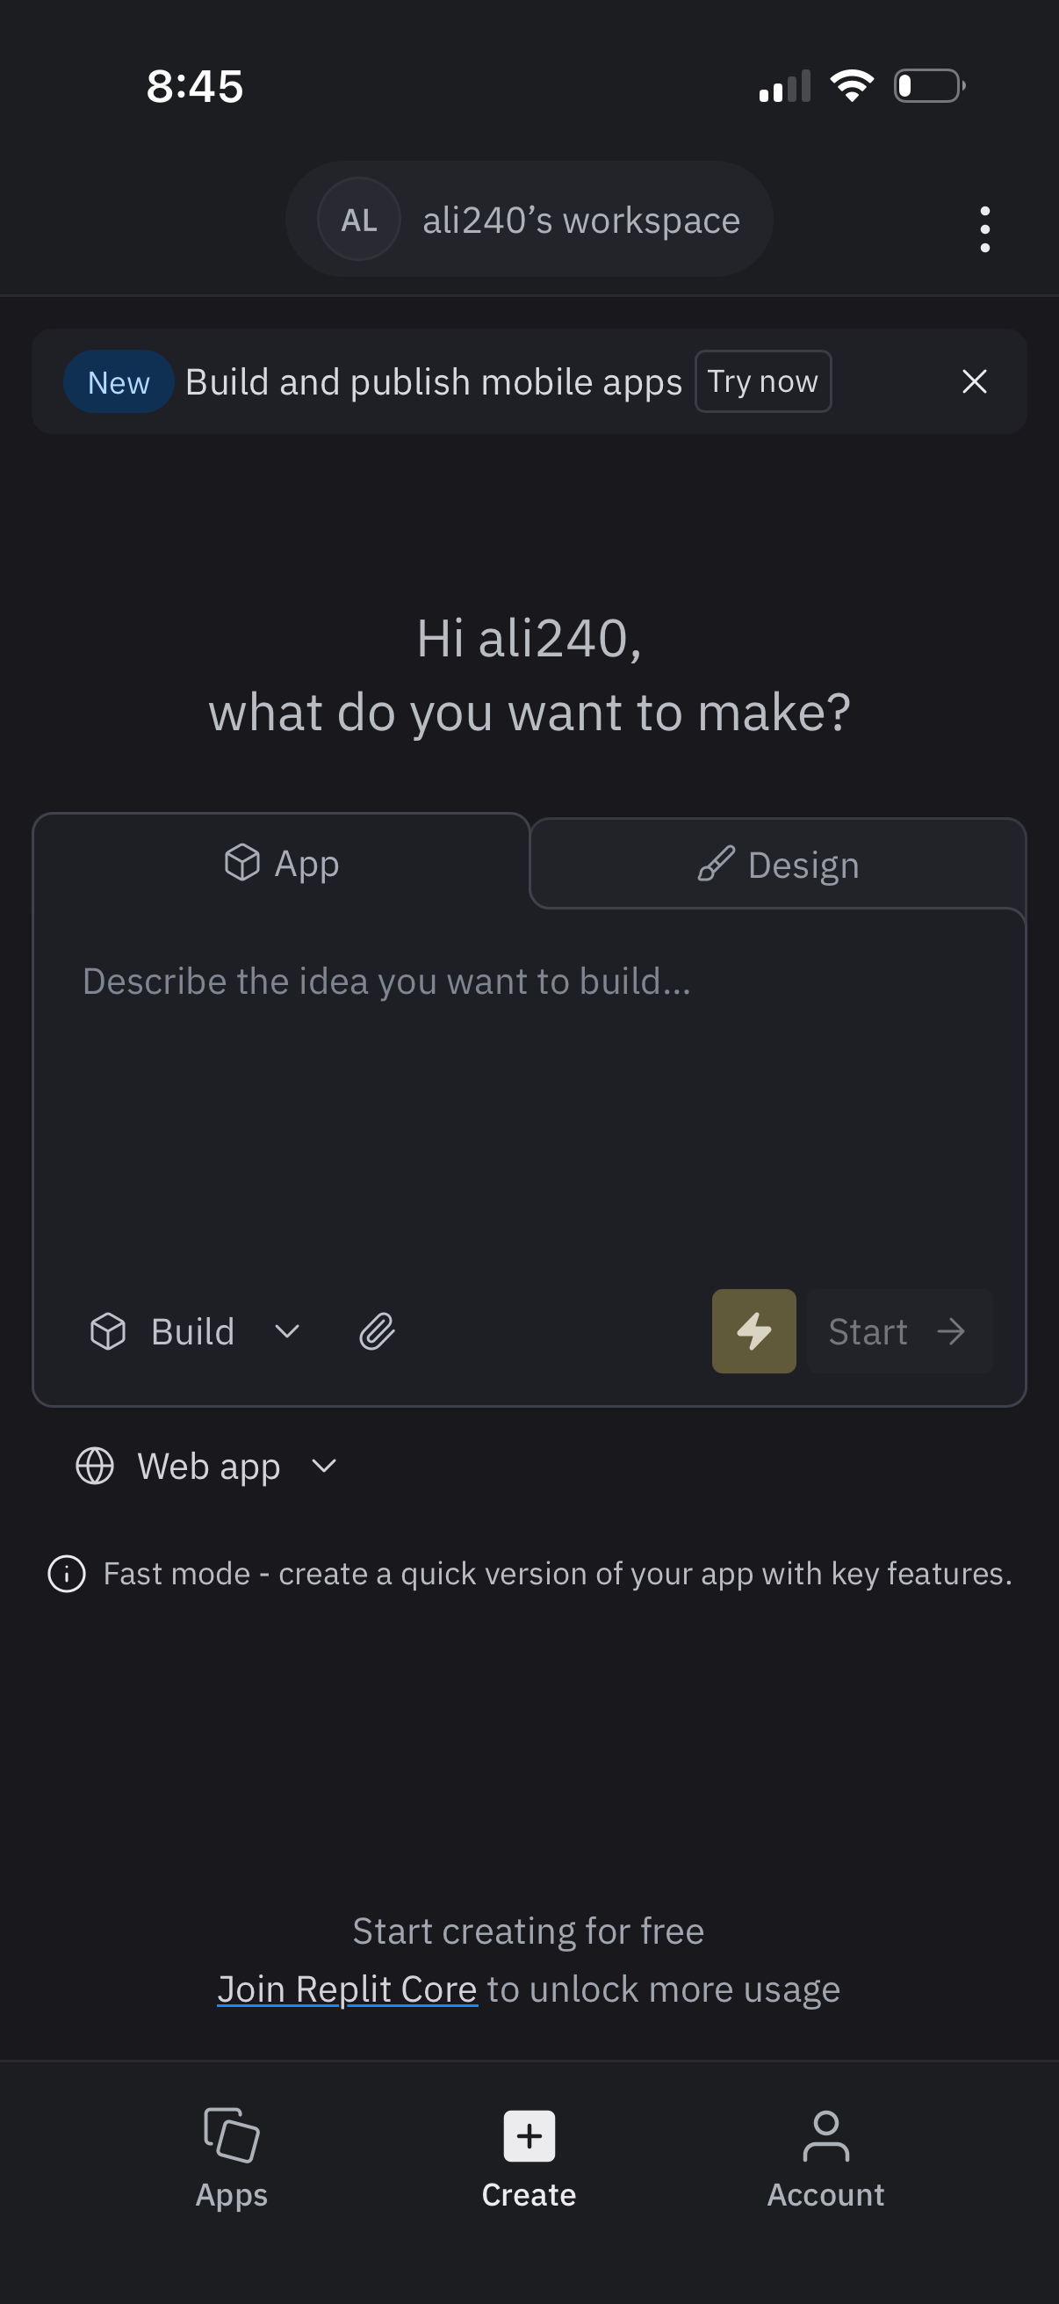
Task: Open the Web app type dropdown
Action: (x=208, y=1466)
